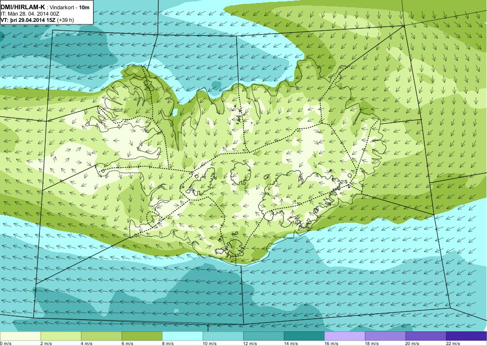487x346 pixels.
Task: Pick the violet 20–22 m/s legend swatch
Action: point(426,336)
